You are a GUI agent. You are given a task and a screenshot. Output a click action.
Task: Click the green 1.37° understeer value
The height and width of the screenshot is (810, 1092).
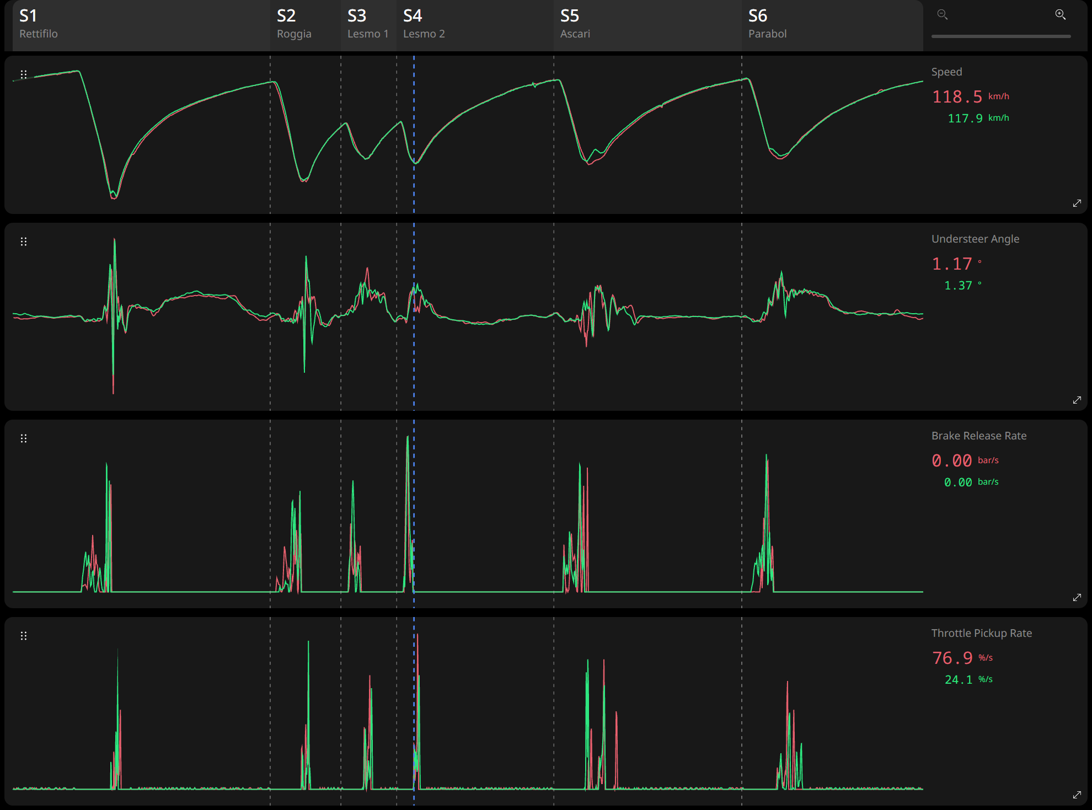pos(963,286)
